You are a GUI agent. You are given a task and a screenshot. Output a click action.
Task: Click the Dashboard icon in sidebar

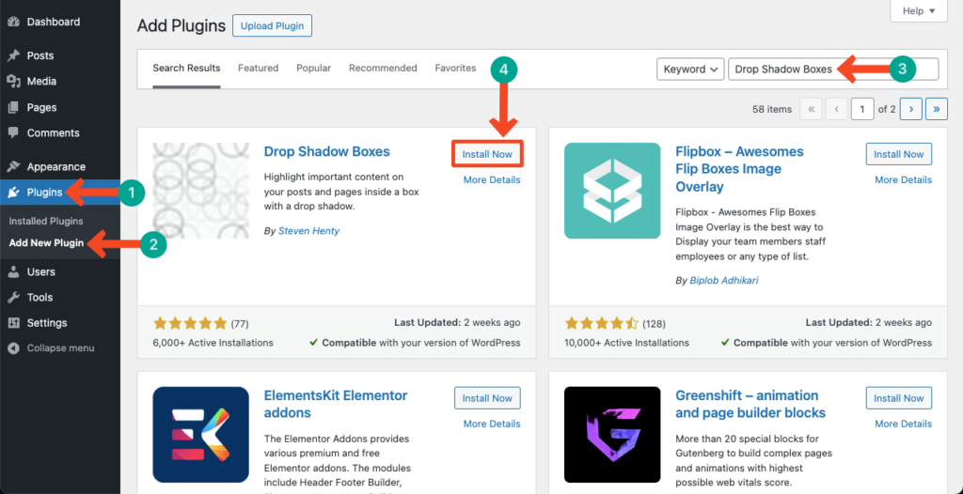13,22
